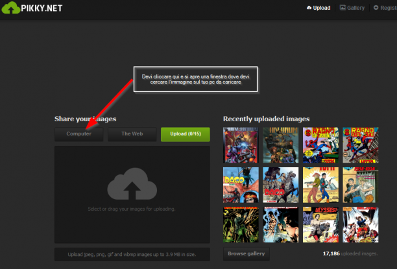Open the Daco cover thumbnail with red background
The image size is (397, 269).
coord(241,185)
